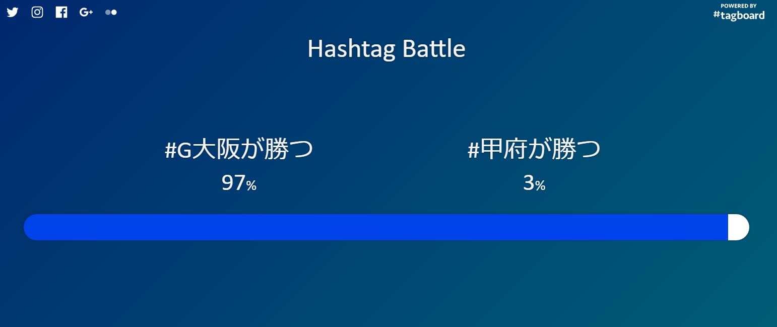Click the Google+ icon
The width and height of the screenshot is (777, 327).
[x=86, y=13]
